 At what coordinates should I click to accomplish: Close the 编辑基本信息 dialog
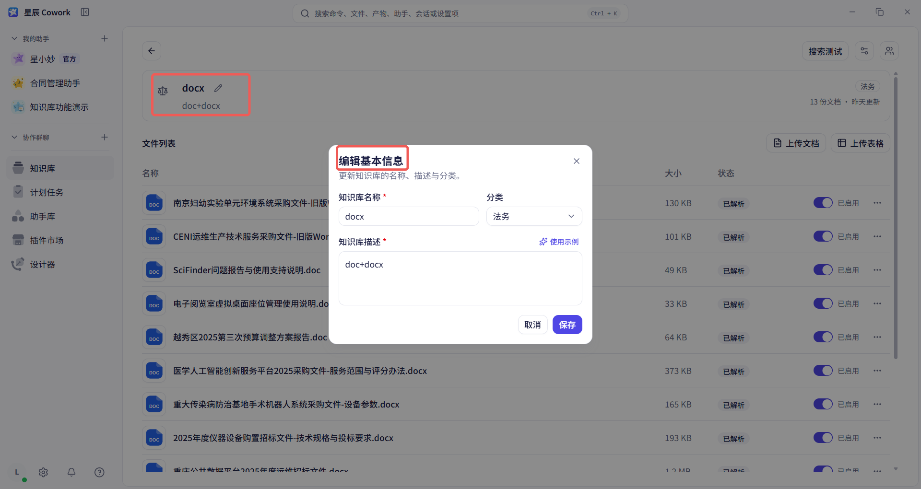(x=577, y=161)
